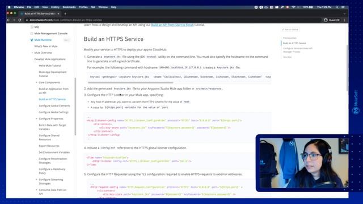Open Configure a Redelivery Policy page
This screenshot has height=204, width=363.
pyautogui.click(x=52, y=171)
